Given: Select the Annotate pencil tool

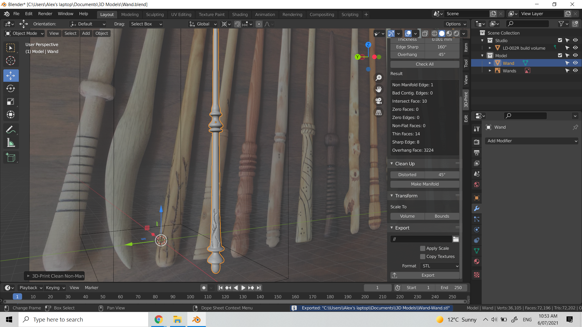Looking at the screenshot, I should [x=11, y=130].
